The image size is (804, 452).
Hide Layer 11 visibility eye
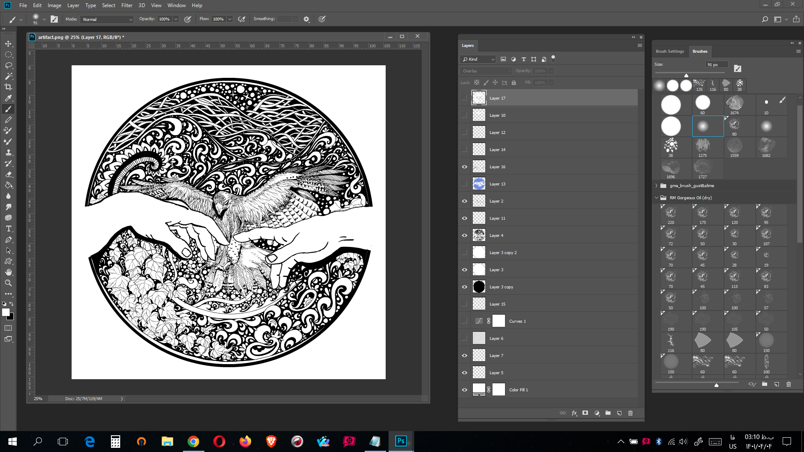(464, 218)
